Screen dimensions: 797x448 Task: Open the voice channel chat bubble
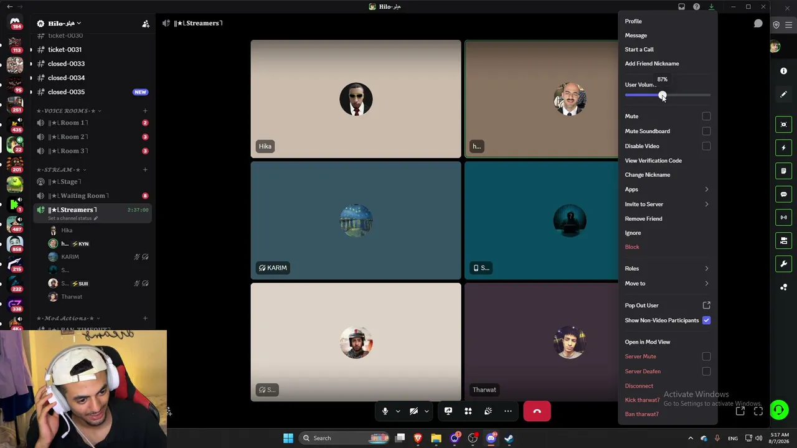click(758, 23)
